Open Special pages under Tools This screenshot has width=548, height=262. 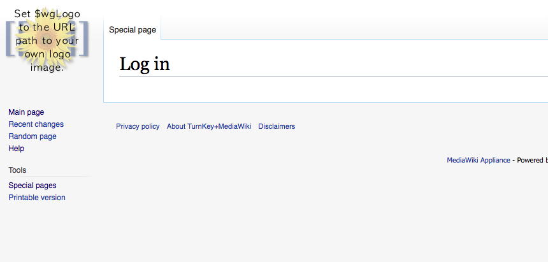click(32, 186)
